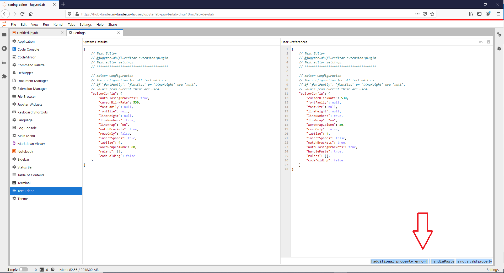Open the Kernel menu
Image resolution: width=504 pixels, height=273 pixels.
[58, 25]
